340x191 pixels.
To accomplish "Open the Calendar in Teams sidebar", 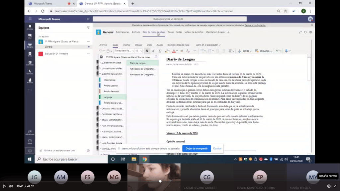I will click(x=30, y=63).
